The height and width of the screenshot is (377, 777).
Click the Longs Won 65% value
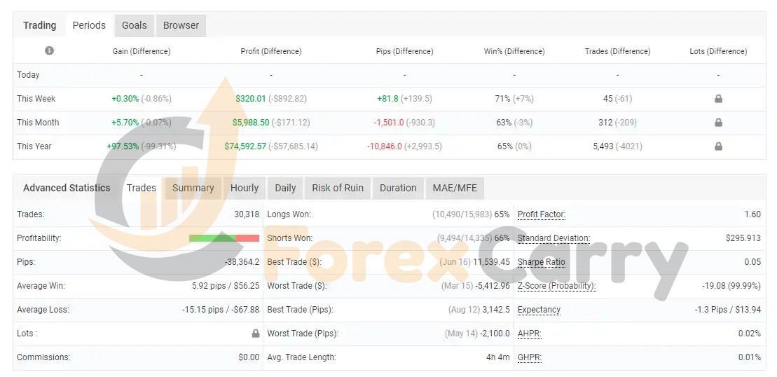coord(502,214)
